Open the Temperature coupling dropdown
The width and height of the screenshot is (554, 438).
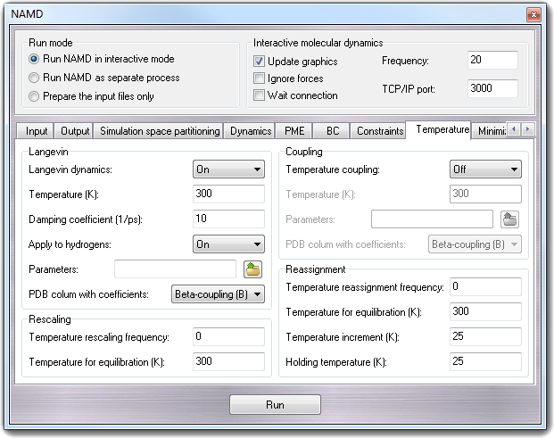pos(485,169)
